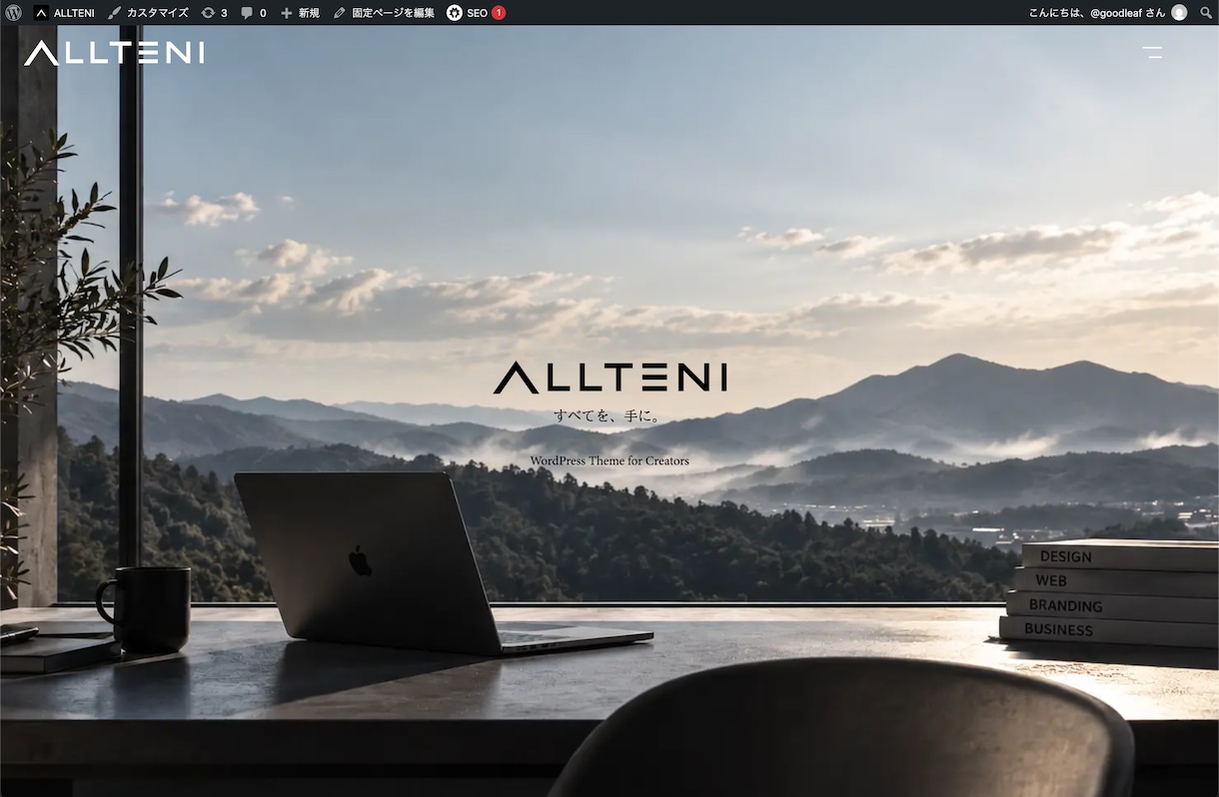Click 固定ページを編集
Image resolution: width=1219 pixels, height=797 pixels.
pyautogui.click(x=384, y=13)
